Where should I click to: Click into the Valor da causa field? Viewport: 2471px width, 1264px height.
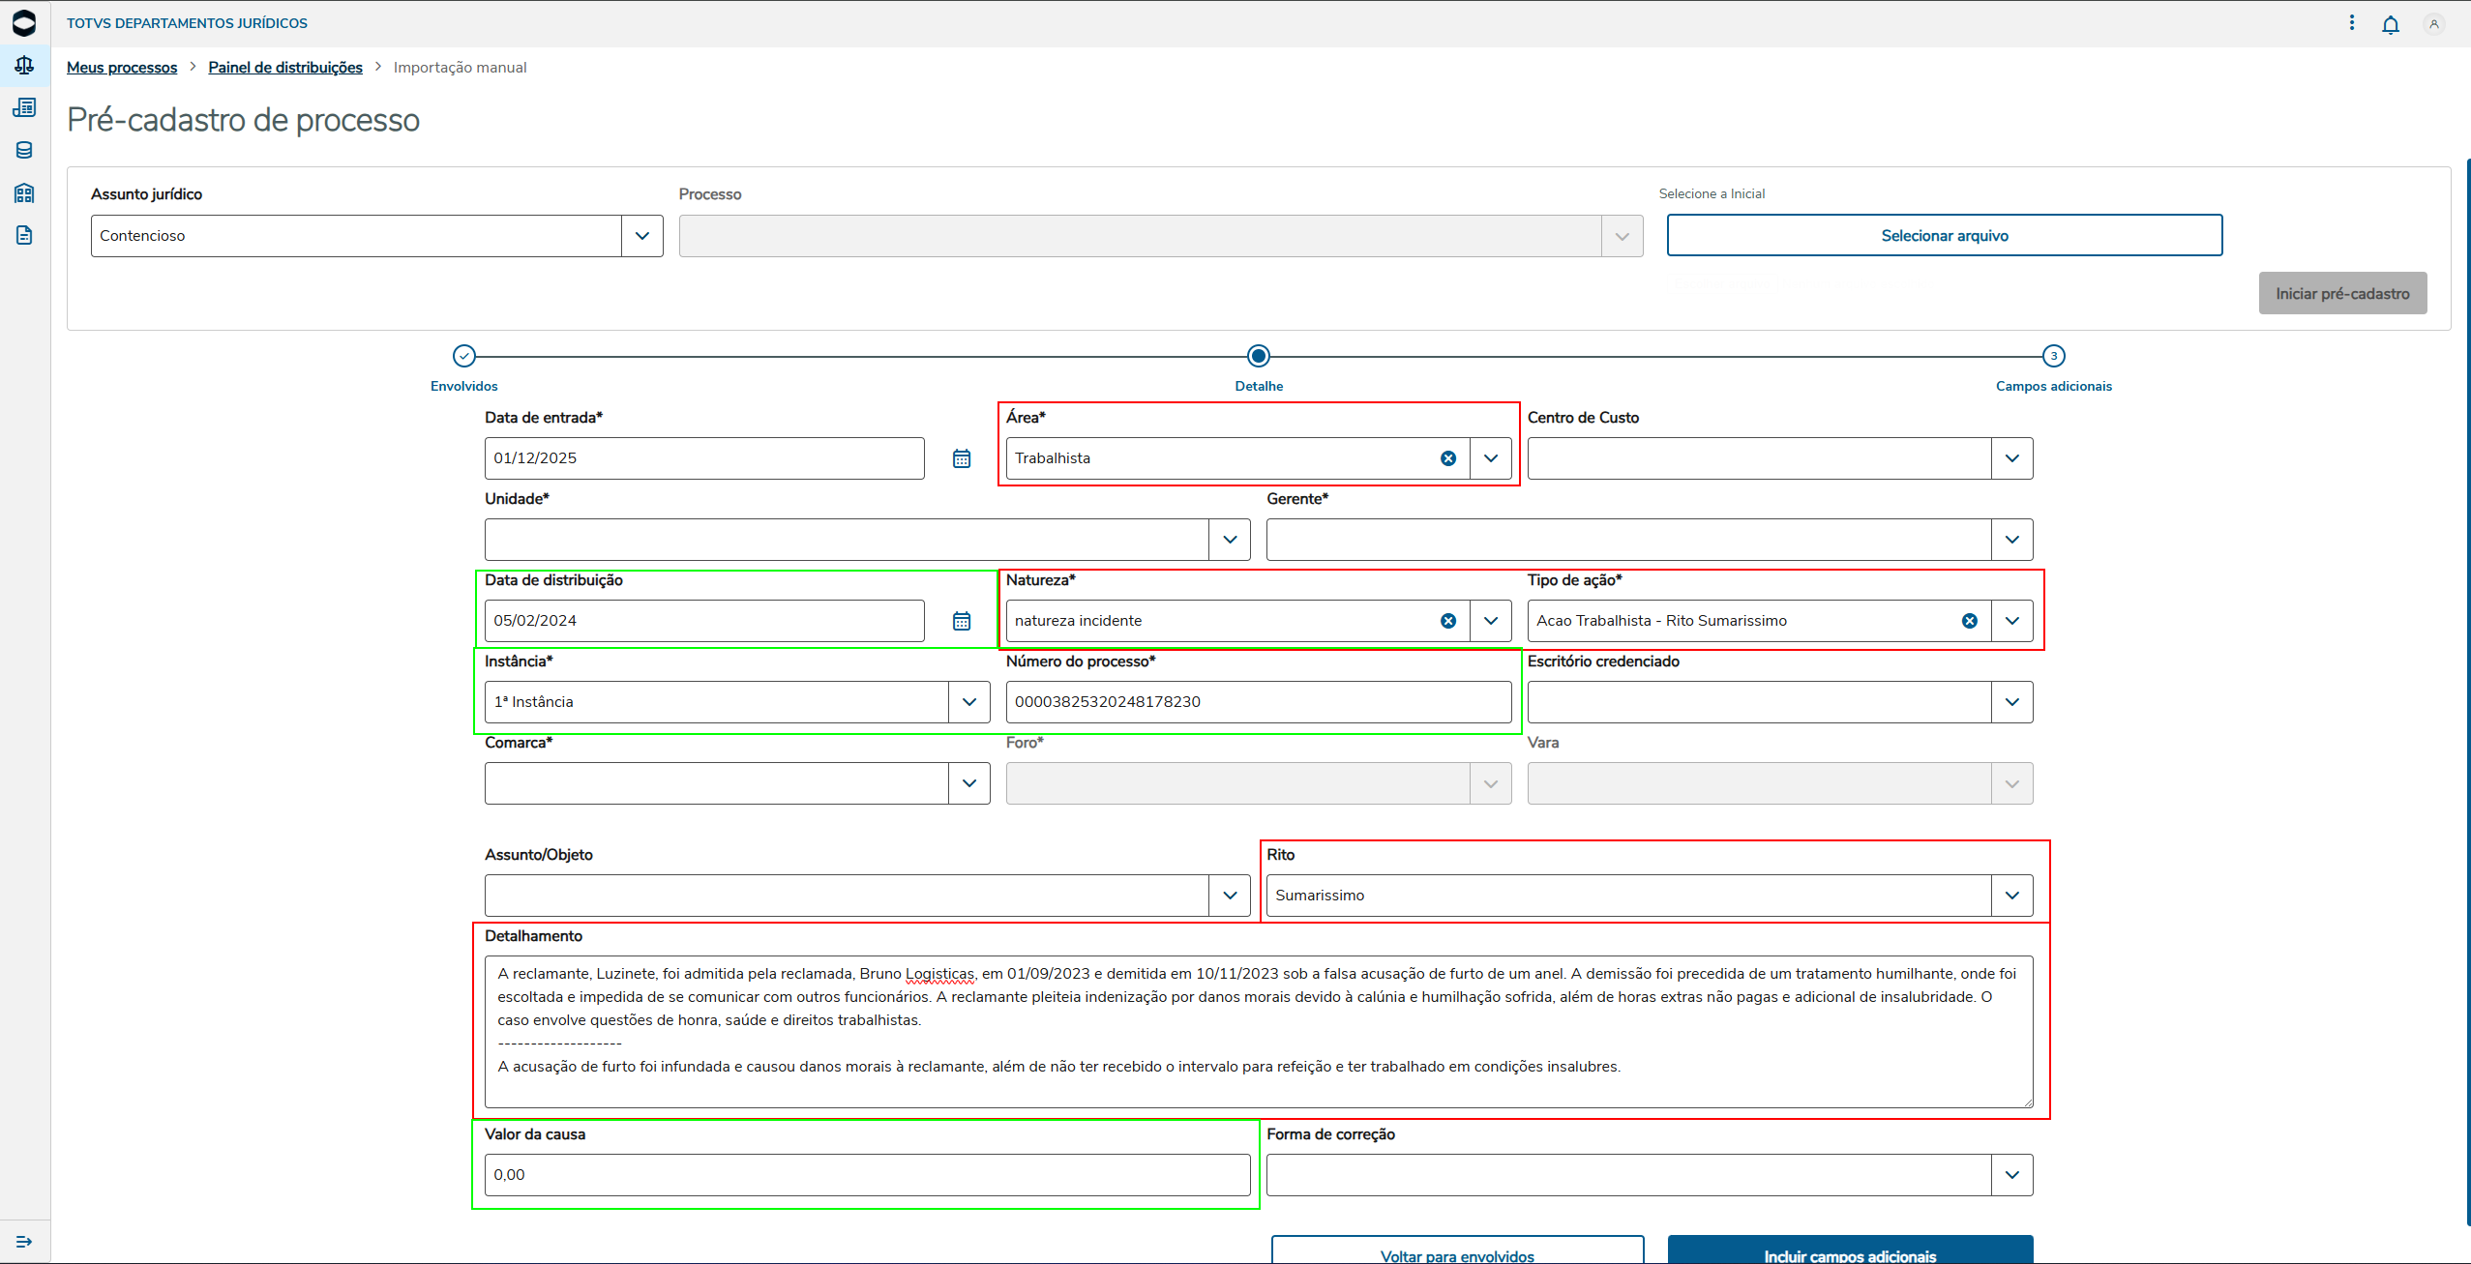[x=866, y=1175]
